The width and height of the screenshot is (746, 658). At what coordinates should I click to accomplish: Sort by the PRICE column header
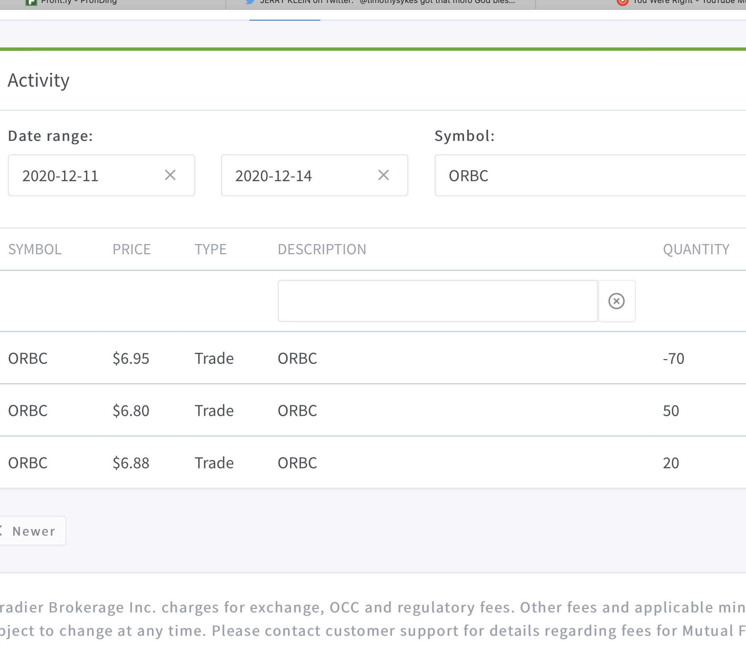[132, 249]
